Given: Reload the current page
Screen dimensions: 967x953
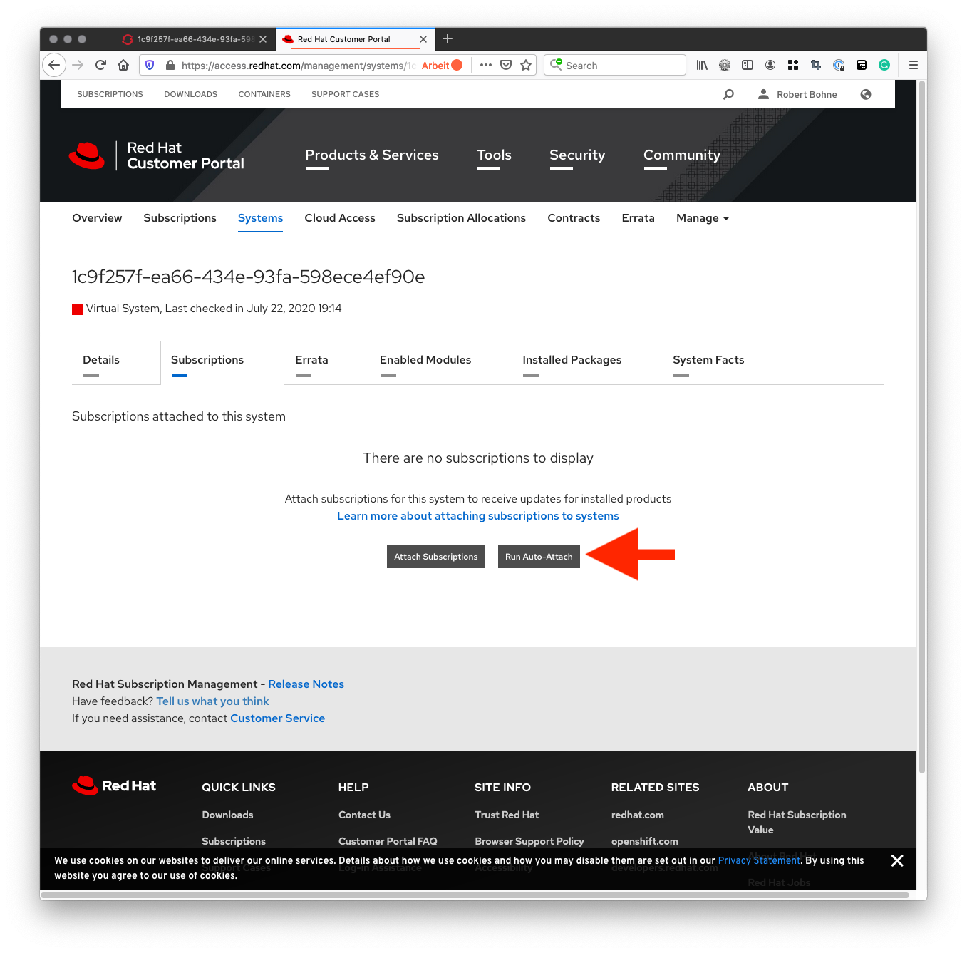Looking at the screenshot, I should pyautogui.click(x=100, y=66).
